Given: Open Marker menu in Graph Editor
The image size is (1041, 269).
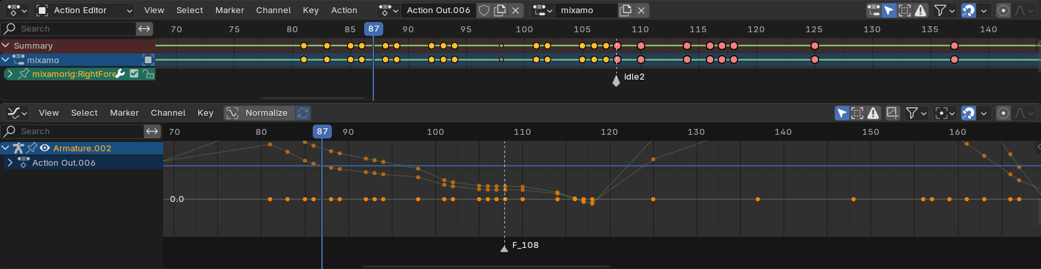Looking at the screenshot, I should tap(124, 112).
